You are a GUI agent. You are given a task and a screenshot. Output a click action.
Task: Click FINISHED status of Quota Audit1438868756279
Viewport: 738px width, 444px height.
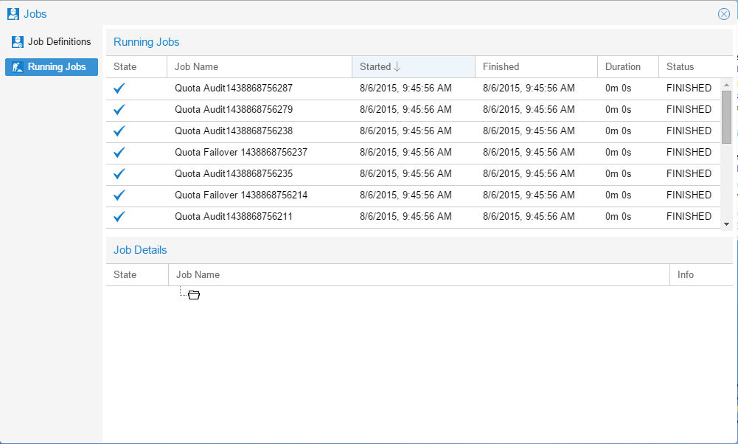coord(689,110)
